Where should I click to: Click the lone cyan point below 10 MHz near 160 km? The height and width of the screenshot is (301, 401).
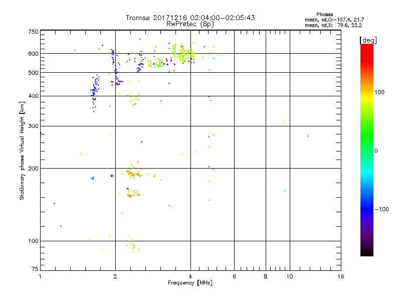tap(284, 191)
